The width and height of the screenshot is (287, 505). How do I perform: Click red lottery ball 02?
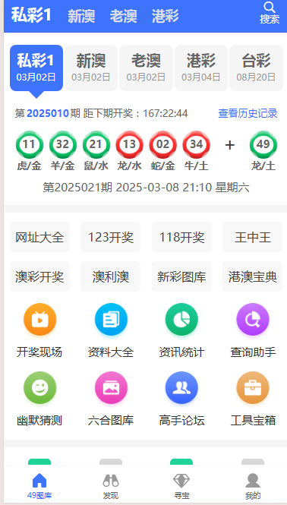pyautogui.click(x=162, y=144)
